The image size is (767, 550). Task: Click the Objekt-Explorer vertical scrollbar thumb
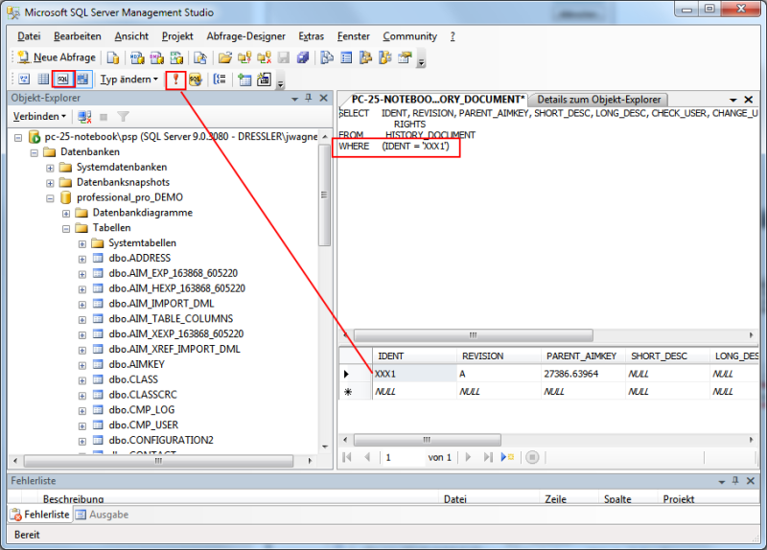coord(324,195)
